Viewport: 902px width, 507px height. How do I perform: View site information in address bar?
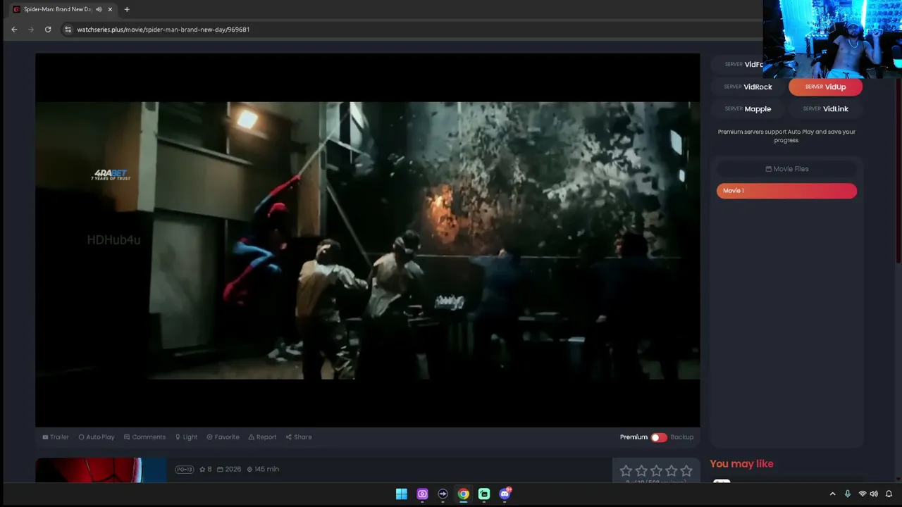68,30
